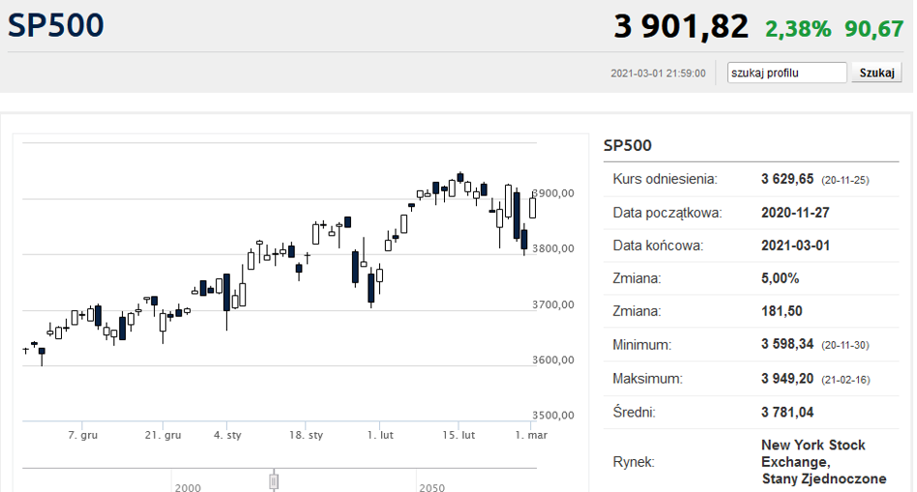Click the 3500,00 price axis label
917x492 pixels.
coord(553,416)
